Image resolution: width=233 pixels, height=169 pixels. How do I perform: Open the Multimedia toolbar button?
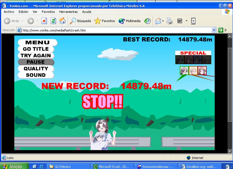pyautogui.click(x=129, y=21)
